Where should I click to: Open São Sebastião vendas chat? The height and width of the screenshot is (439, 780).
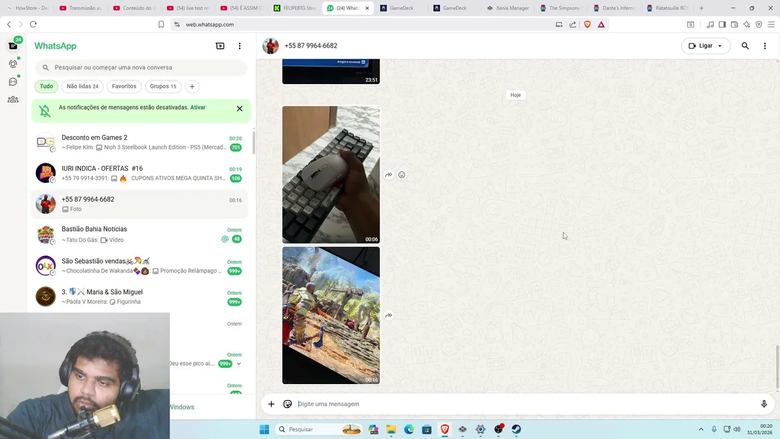pos(140,266)
